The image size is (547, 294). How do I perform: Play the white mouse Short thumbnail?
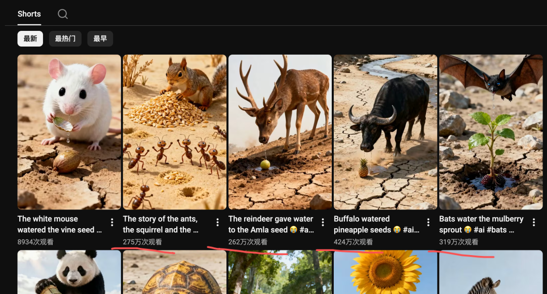[69, 132]
